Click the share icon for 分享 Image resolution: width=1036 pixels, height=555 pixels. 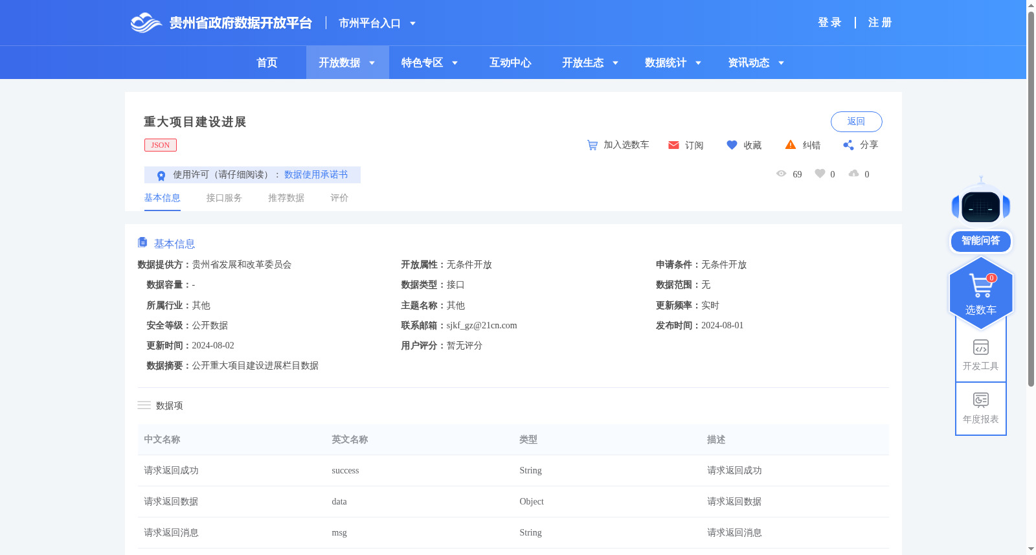click(x=848, y=145)
